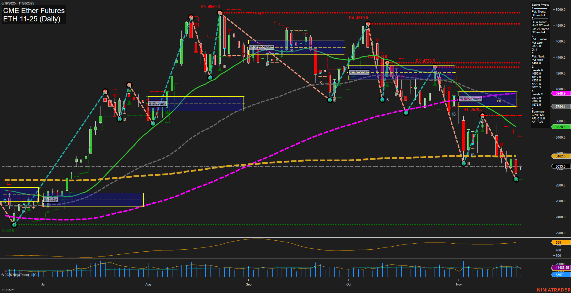Select the swing low pivot circle at 2302.0
This screenshot has height=293, width=571.
(14, 224)
